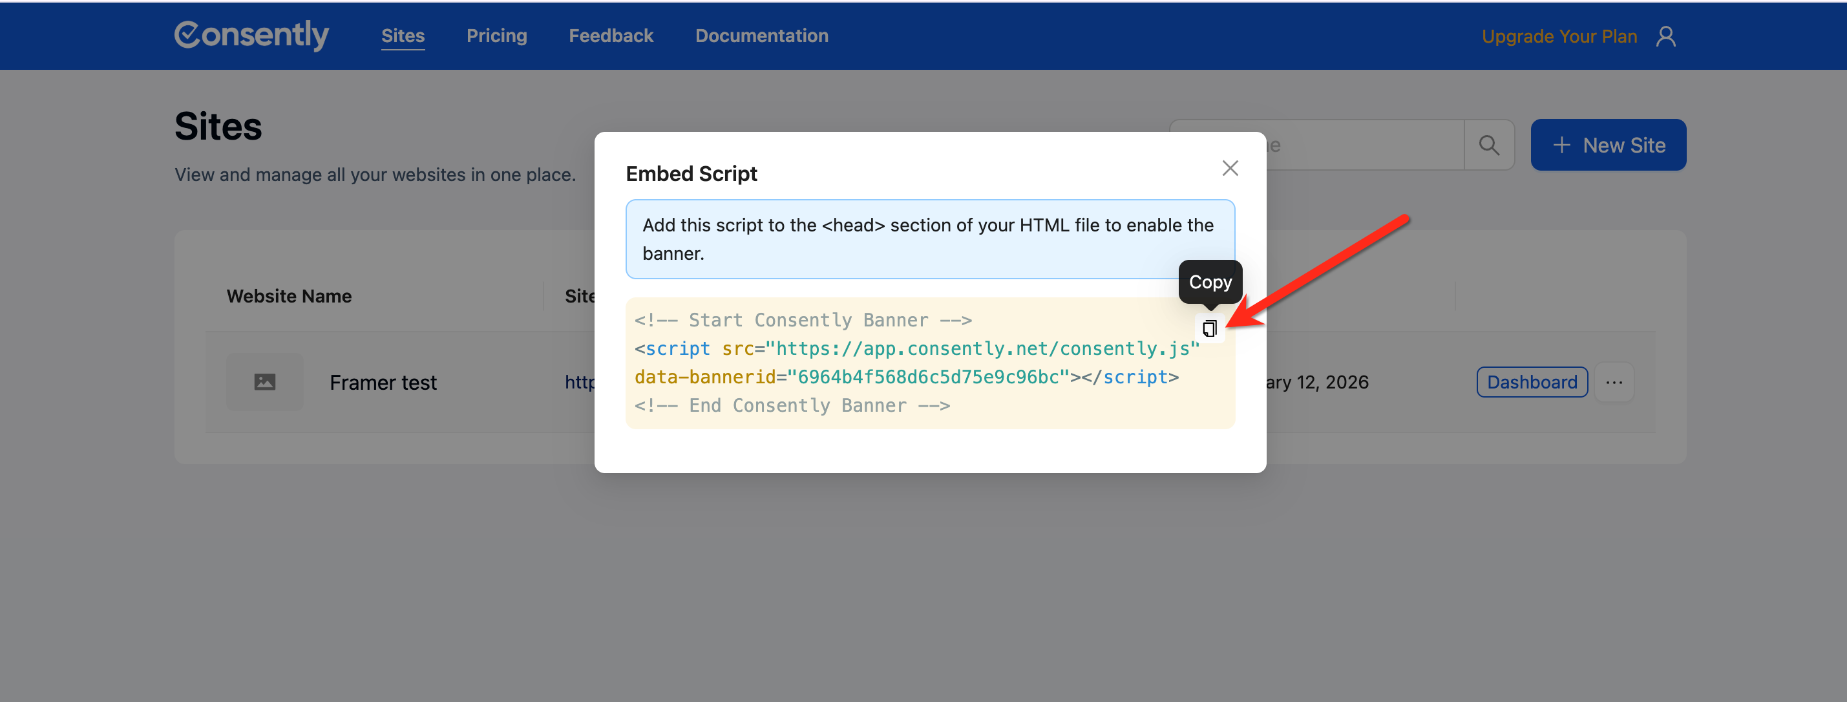This screenshot has height=702, width=1847.
Task: Go to the Pricing page
Action: point(496,36)
